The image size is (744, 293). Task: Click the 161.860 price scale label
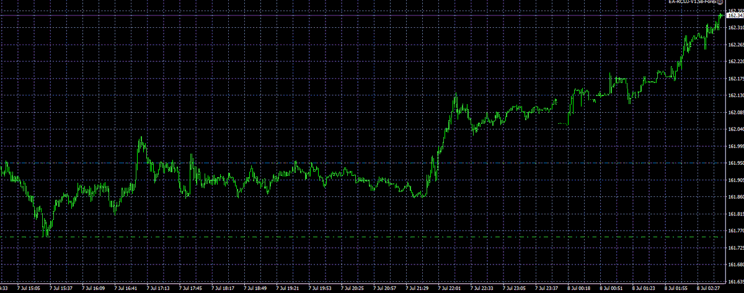(x=735, y=196)
